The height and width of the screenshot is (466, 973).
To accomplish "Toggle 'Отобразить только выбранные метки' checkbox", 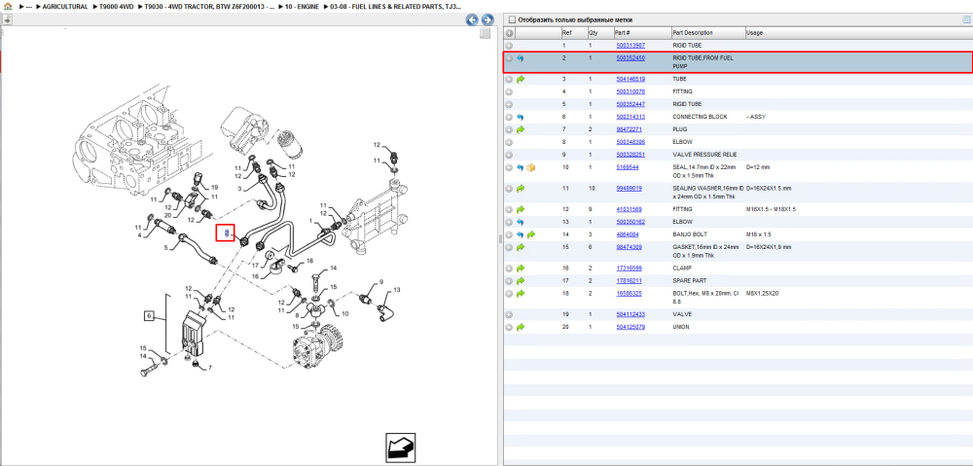I will [512, 19].
